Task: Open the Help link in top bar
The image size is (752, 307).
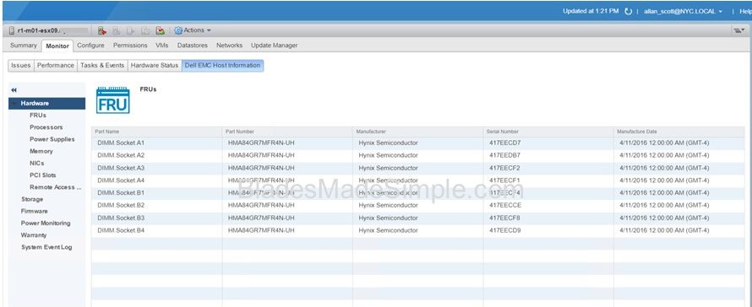Action: (x=745, y=11)
